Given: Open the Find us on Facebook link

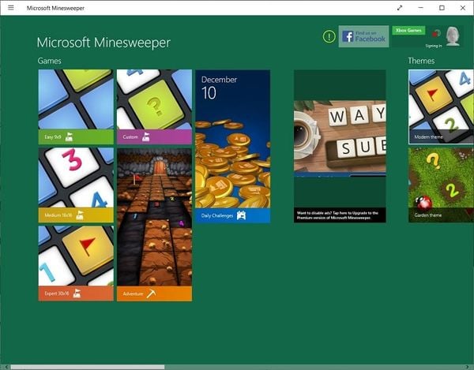Looking at the screenshot, I should (363, 36).
